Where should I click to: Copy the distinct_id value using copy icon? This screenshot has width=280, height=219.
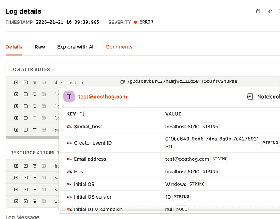coord(123,82)
